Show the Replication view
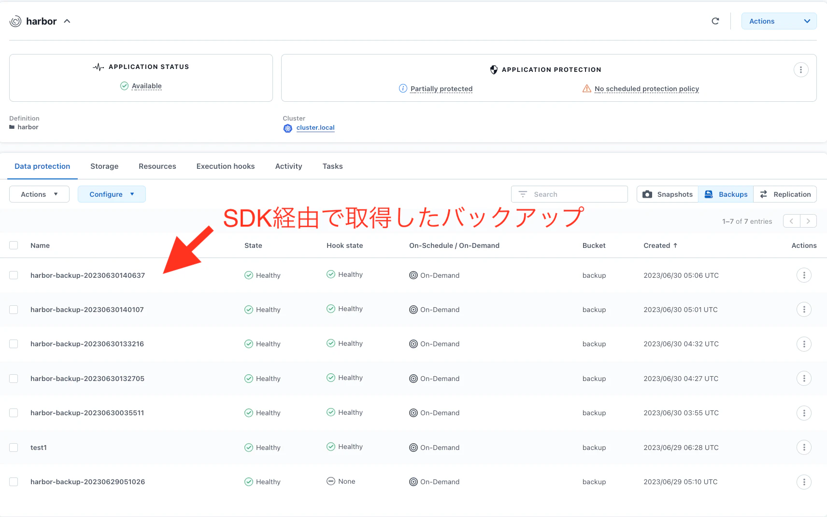827x517 pixels. [x=785, y=194]
